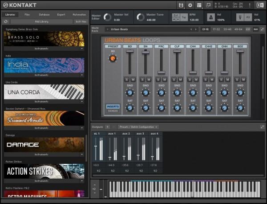Click the BD2 channel SND knob
The height and width of the screenshot is (204, 267).
tap(240, 93)
